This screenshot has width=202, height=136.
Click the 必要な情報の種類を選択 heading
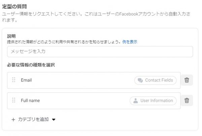(x=31, y=65)
